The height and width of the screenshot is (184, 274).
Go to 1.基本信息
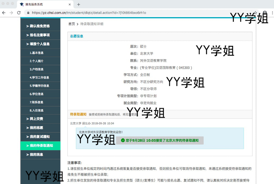point(40,53)
